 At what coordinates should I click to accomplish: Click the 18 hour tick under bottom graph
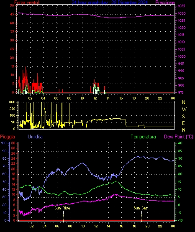click(x=134, y=226)
